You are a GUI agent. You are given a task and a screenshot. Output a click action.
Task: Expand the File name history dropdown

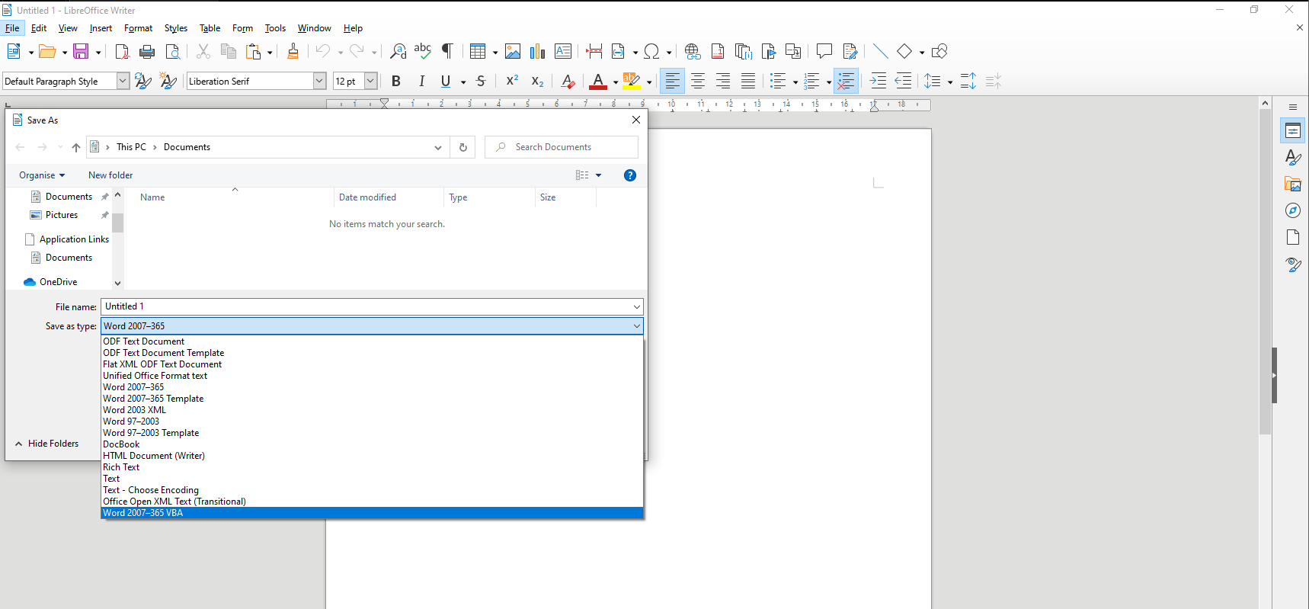637,306
